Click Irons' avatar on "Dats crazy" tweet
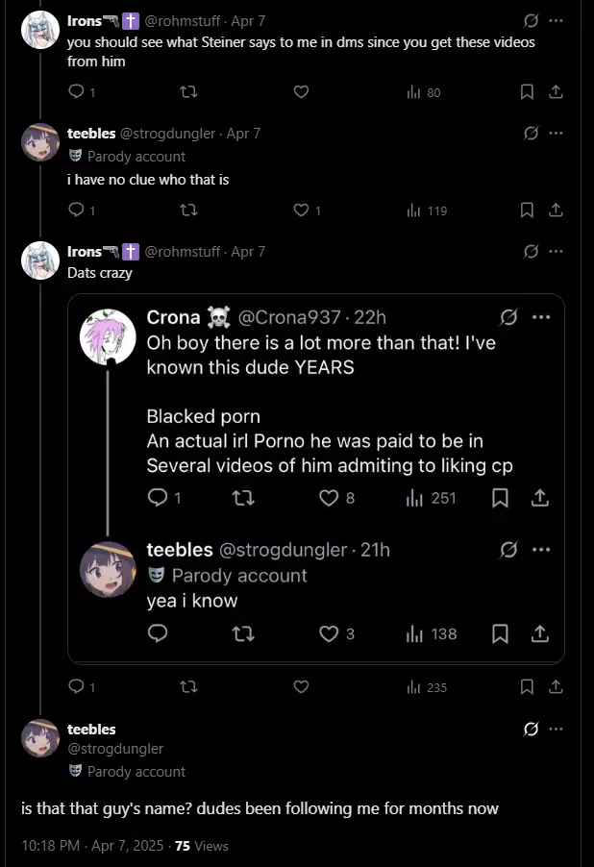This screenshot has width=594, height=867. [x=40, y=260]
